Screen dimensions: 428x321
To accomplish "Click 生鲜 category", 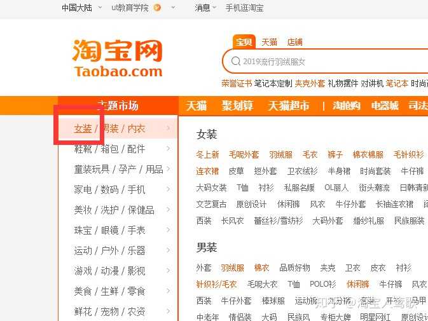I will (109, 291).
